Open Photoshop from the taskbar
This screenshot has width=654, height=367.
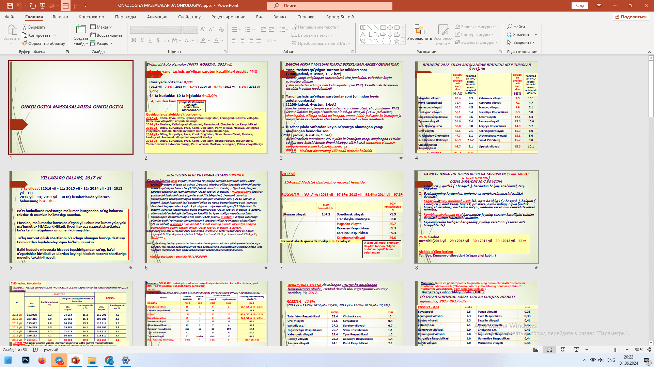pos(26,360)
